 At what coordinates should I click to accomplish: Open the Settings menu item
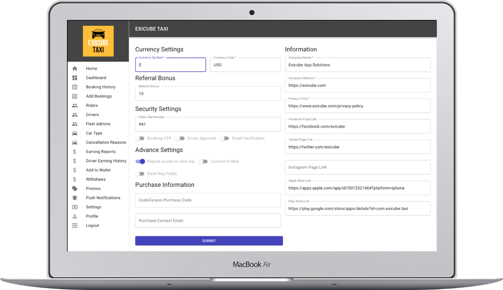94,207
